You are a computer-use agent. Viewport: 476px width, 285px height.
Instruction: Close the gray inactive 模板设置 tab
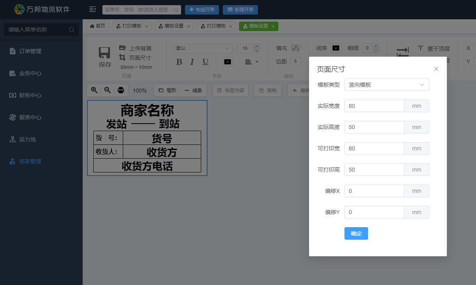pos(189,26)
